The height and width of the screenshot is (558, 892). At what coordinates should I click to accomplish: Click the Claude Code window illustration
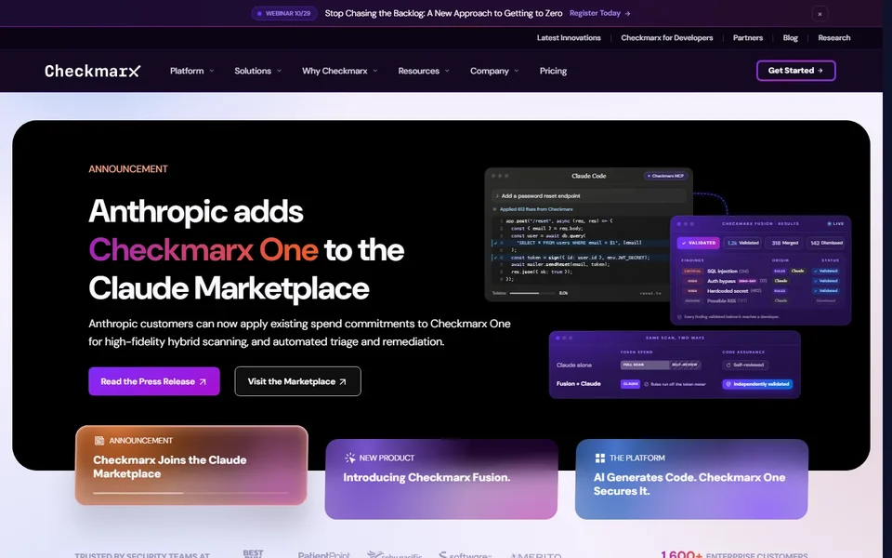click(588, 234)
